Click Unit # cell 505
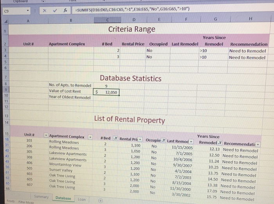Image resolution: width=274 pixels, height=204 pixels. tap(29, 168)
